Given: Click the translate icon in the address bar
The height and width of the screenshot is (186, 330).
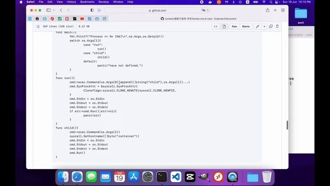Looking at the screenshot, I should (203, 10).
